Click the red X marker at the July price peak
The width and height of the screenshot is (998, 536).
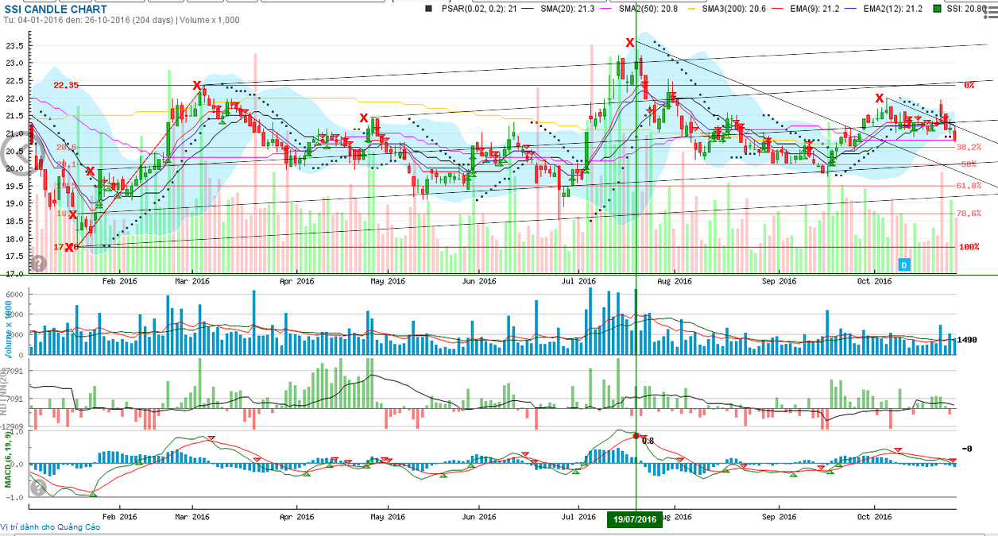tap(630, 43)
